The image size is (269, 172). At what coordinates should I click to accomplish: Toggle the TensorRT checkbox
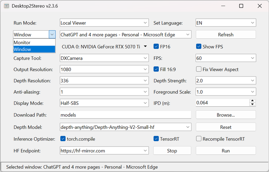click(156, 139)
